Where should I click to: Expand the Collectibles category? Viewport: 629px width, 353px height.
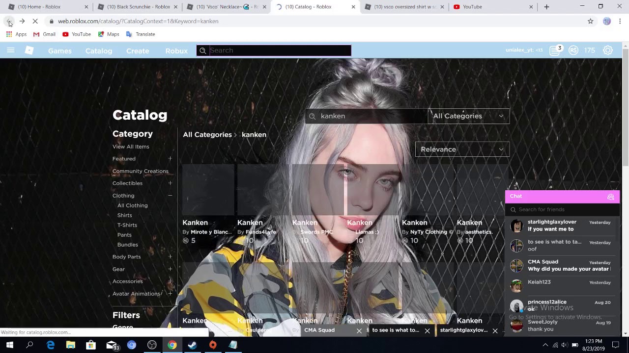tap(170, 183)
